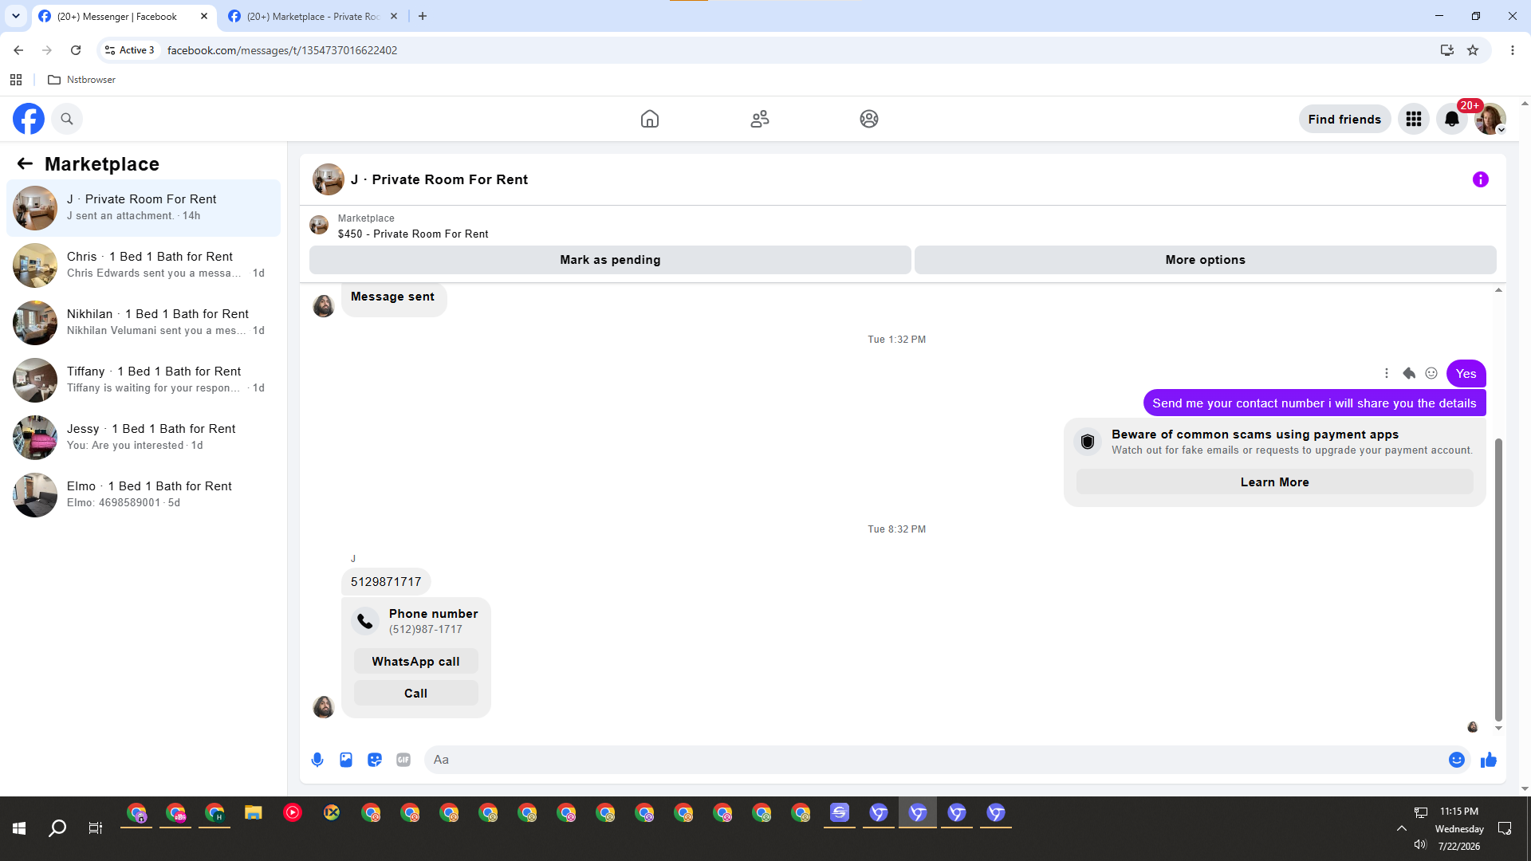
Task: Close the Marketplace browser tab
Action: [x=394, y=16]
